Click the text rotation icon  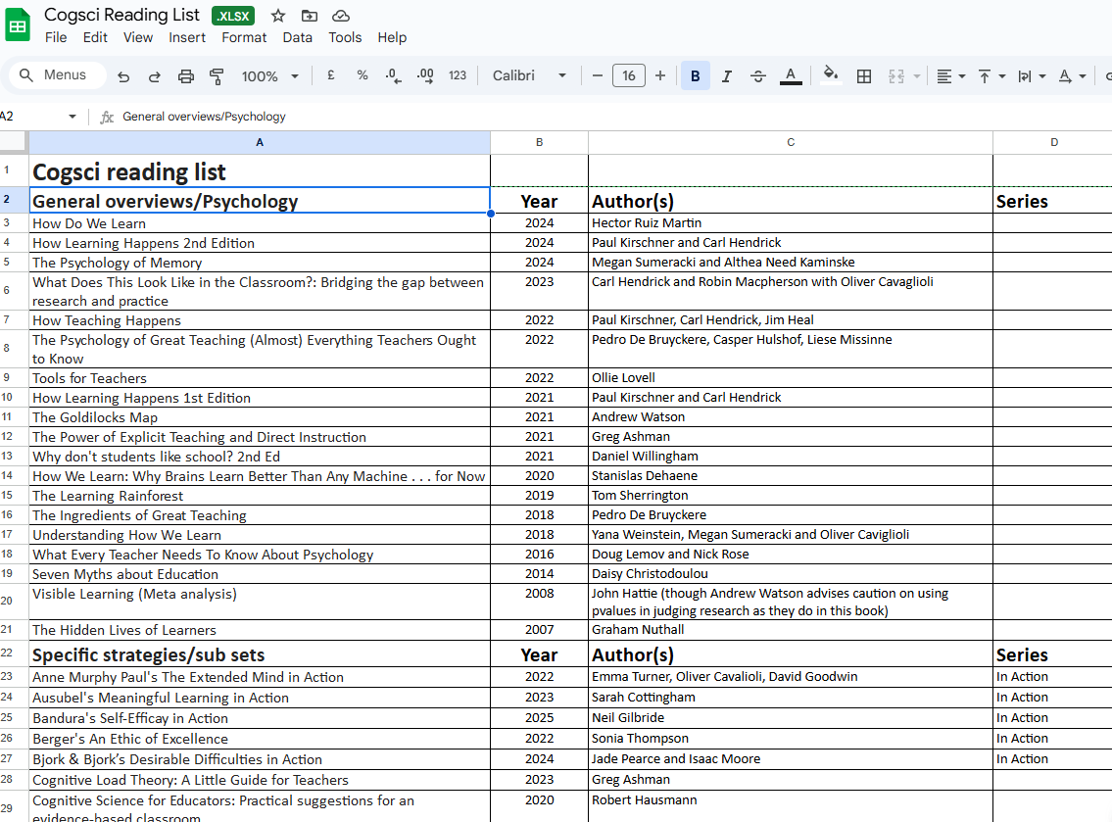(1065, 75)
